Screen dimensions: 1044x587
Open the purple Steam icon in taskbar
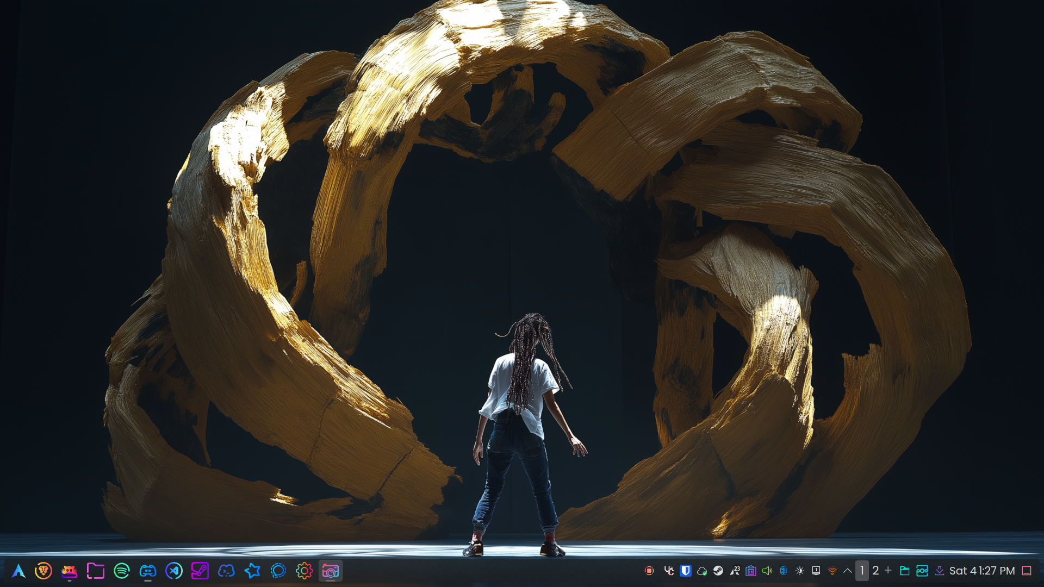point(200,571)
